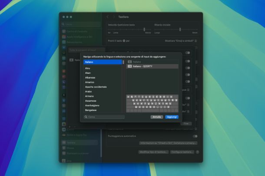Cancel the dialog with Annulla
Image resolution: width=265 pixels, height=176 pixels.
[x=157, y=117]
